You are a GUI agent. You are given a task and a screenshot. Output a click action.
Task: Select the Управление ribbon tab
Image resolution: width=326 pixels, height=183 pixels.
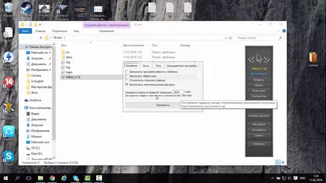click(106, 31)
